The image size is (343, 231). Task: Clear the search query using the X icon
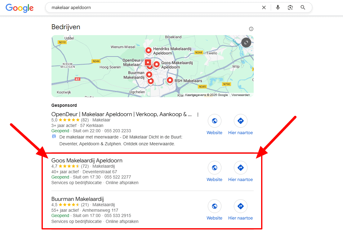(x=264, y=7)
